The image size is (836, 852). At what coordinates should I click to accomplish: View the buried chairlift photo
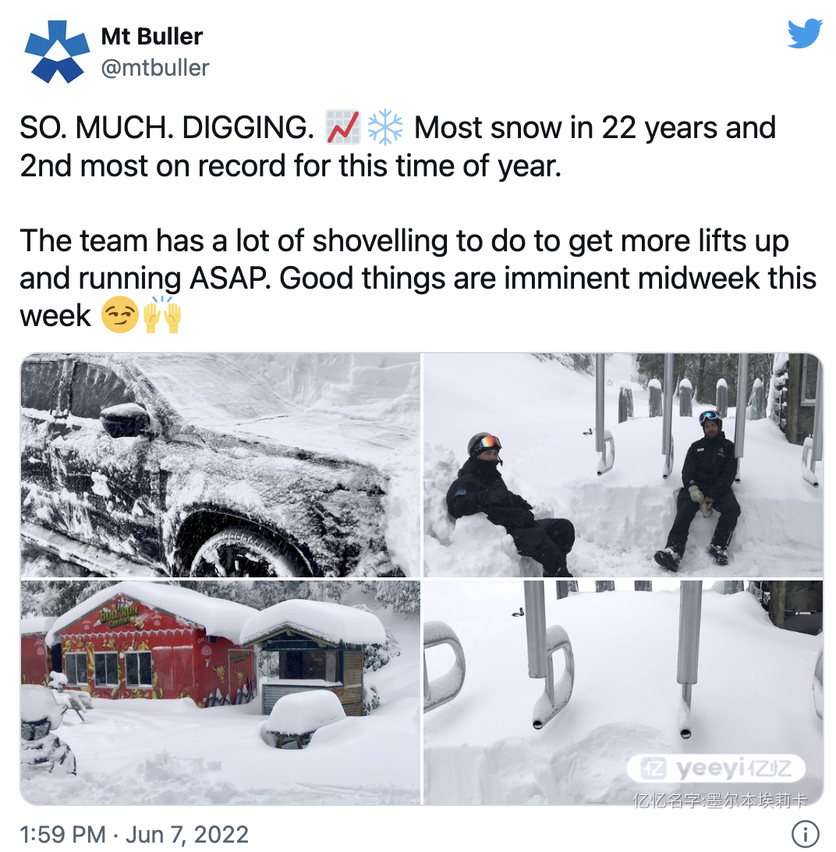622,692
